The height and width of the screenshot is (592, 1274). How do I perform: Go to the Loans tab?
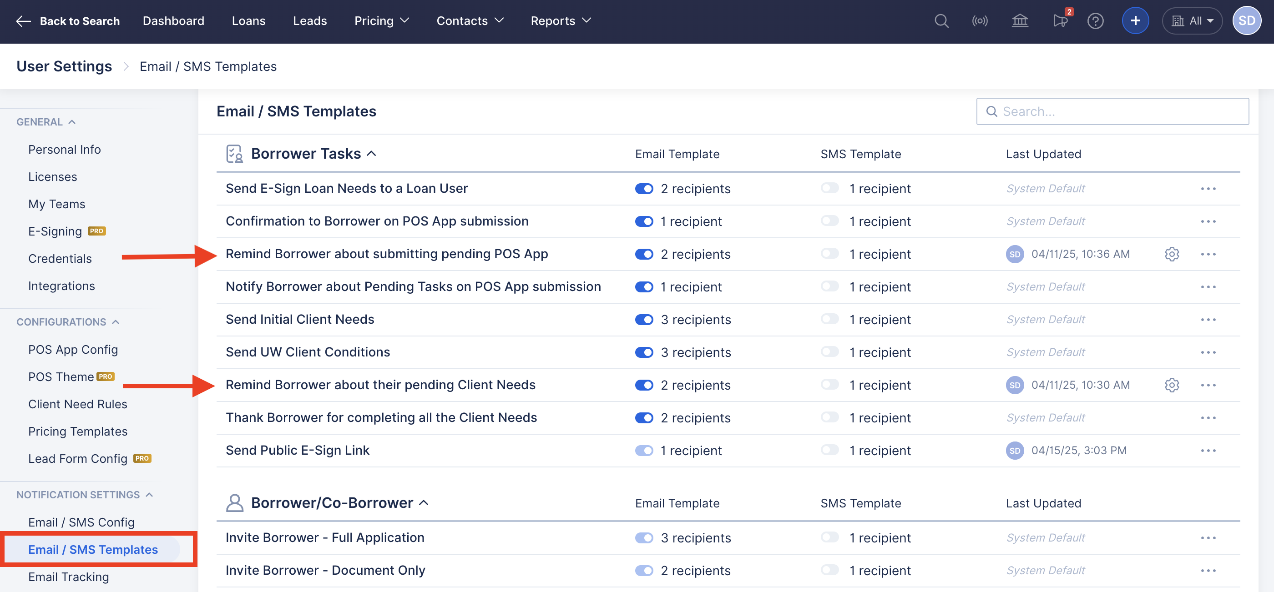tap(248, 21)
